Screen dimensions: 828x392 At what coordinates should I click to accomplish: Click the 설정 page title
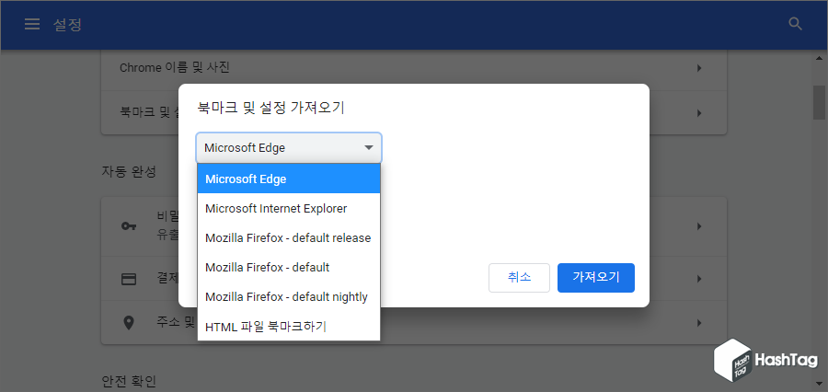click(x=67, y=24)
